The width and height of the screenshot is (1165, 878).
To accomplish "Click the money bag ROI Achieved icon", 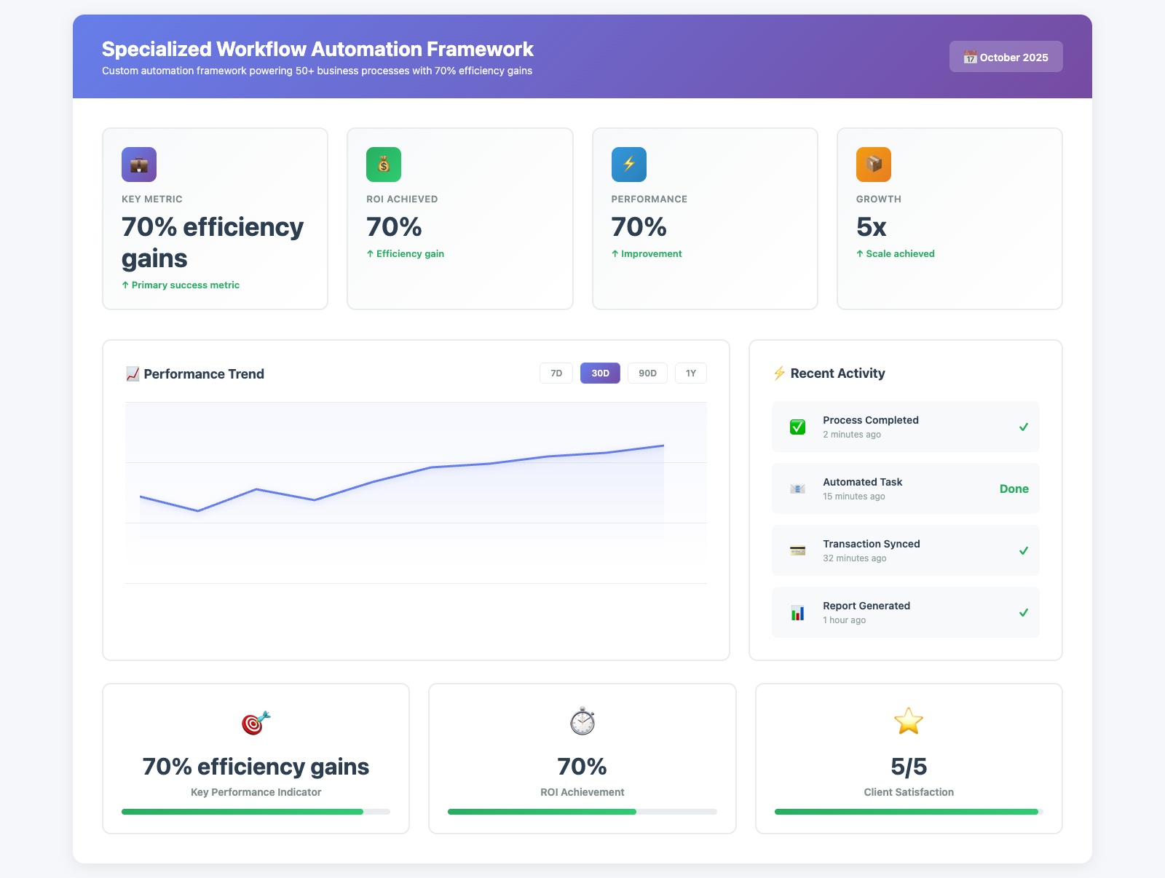I will pyautogui.click(x=384, y=165).
